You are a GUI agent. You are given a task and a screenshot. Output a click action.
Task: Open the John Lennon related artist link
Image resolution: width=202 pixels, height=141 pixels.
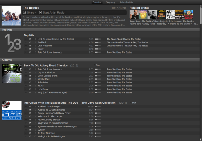[175, 21]
